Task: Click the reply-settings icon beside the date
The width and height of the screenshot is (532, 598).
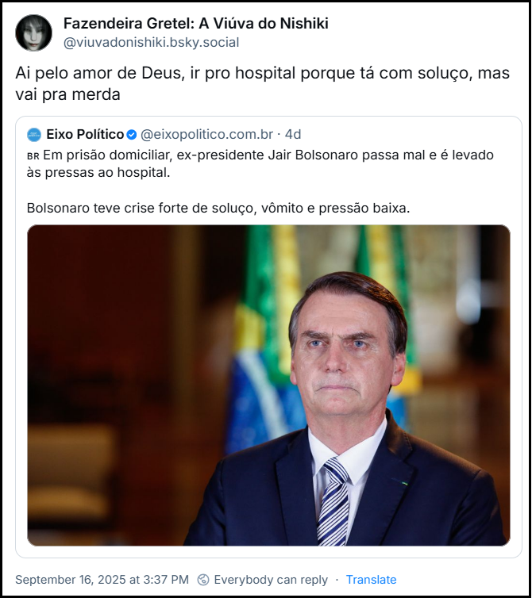Action: 203,580
